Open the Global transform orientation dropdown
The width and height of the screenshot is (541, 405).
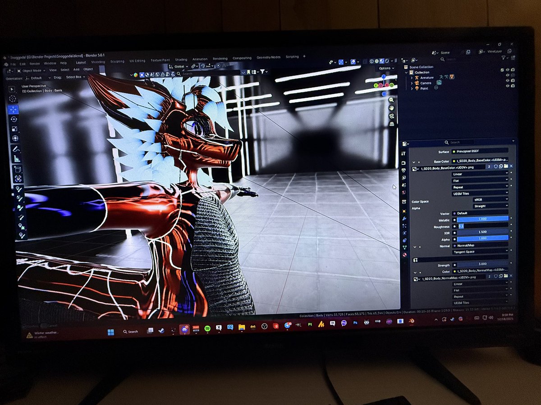click(x=179, y=67)
